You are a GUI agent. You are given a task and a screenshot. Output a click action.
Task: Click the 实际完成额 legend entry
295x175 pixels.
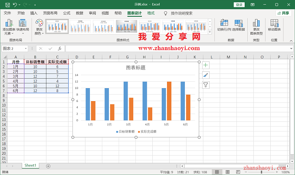click(x=147, y=132)
